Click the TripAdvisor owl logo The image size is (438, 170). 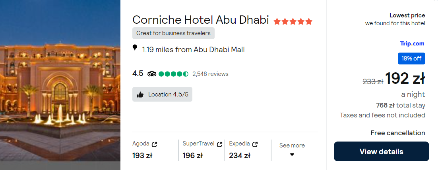pyautogui.click(x=152, y=74)
